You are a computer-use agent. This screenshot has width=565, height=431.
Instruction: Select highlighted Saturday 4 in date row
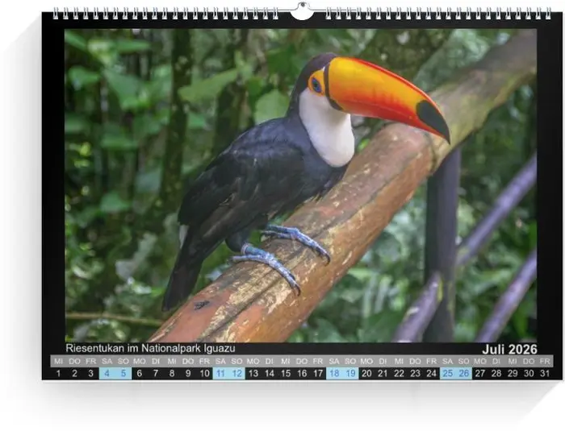point(107,374)
